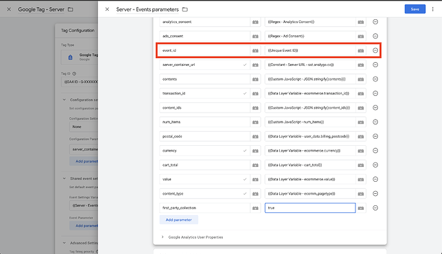Open variable picker beside cart_total value field
This screenshot has width=442, height=254.
click(x=361, y=165)
